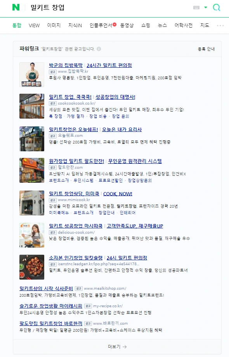Image resolution: width=229 pixels, height=357 pixels.
Task: Click the 등록 안내 link
Action: click(206, 49)
